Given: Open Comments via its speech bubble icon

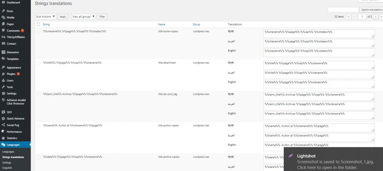Looking at the screenshot, I should (x=3, y=31).
